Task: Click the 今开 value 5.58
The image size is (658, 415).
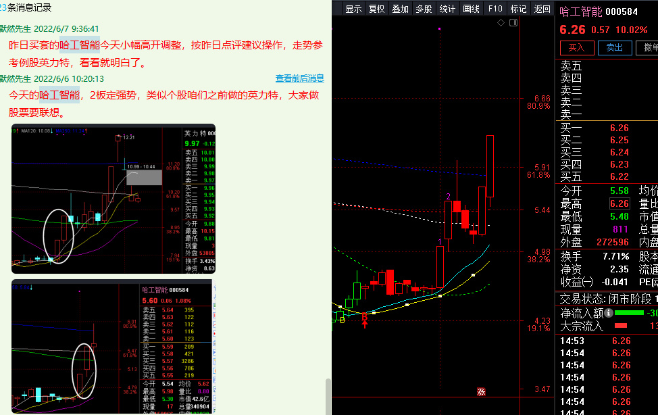Action: click(619, 191)
